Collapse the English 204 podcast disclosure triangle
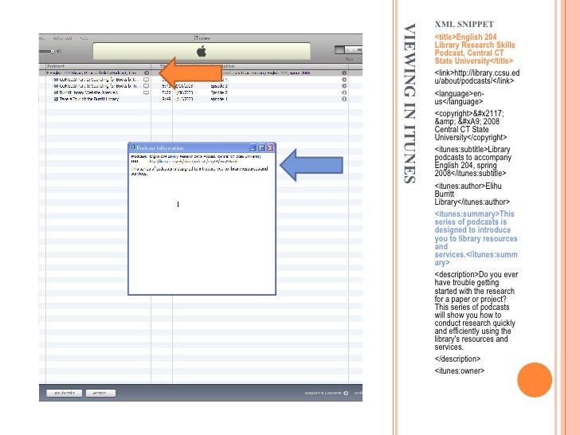 [47, 72]
